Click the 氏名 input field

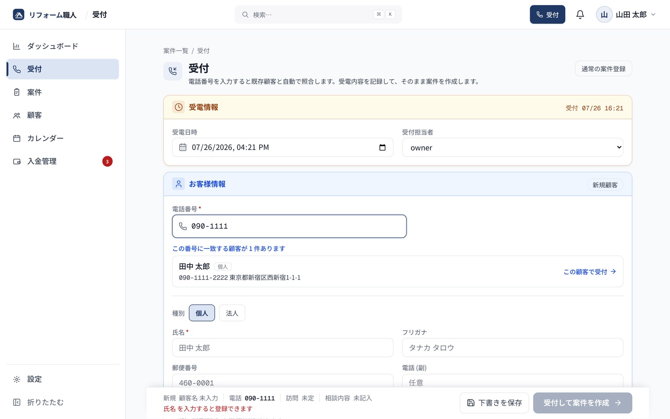coord(283,348)
